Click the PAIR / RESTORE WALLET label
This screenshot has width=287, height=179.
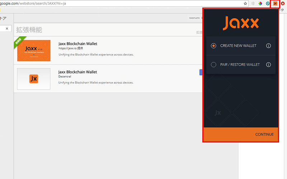(240, 65)
